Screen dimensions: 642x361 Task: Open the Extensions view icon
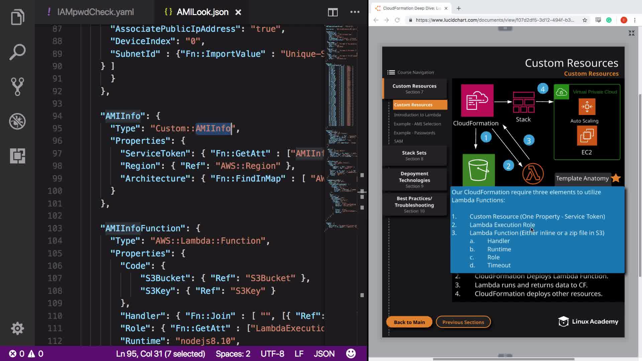(x=17, y=156)
